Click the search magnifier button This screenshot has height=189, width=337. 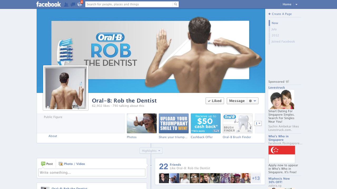coord(176,4)
